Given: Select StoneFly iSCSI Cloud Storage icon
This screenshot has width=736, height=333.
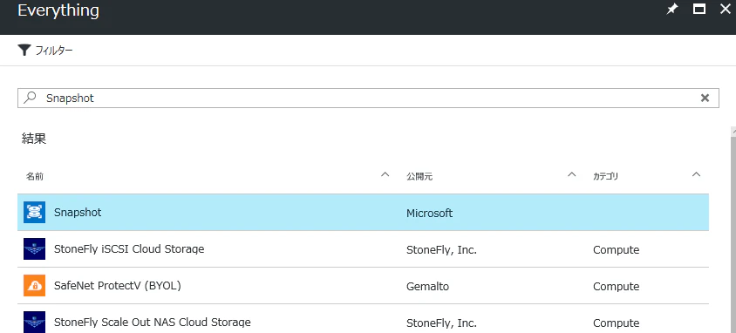Looking at the screenshot, I should (34, 249).
